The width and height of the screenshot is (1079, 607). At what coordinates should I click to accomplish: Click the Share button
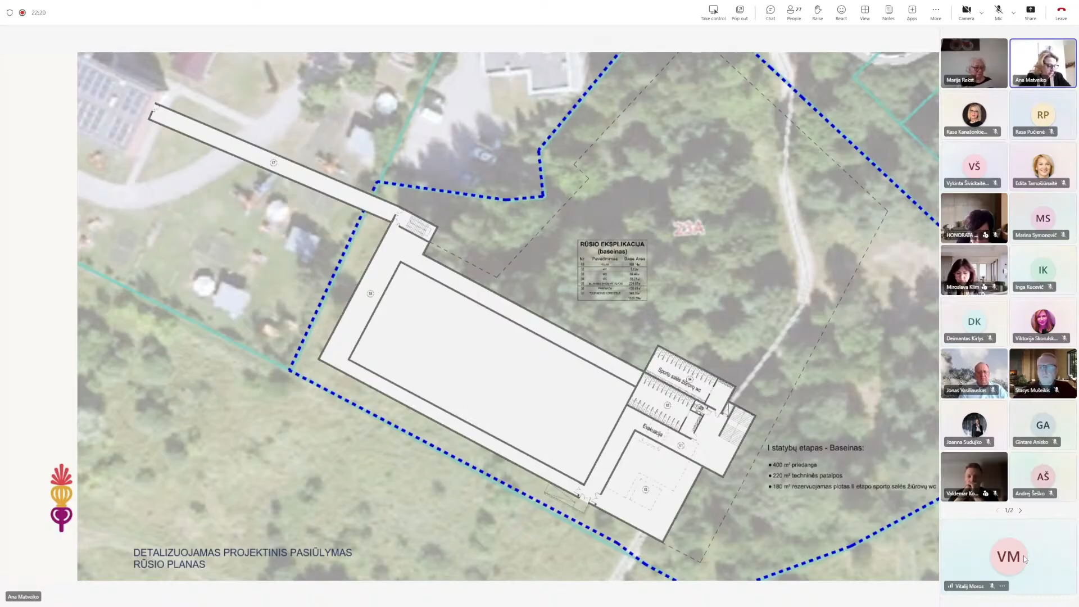(x=1030, y=12)
